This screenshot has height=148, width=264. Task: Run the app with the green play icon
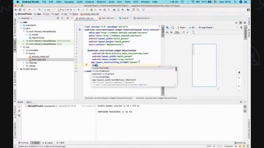coord(79,10)
